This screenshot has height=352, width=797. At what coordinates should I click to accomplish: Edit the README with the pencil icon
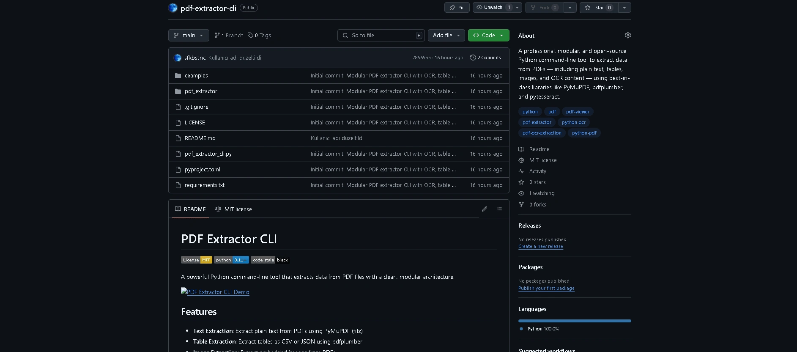(x=485, y=209)
